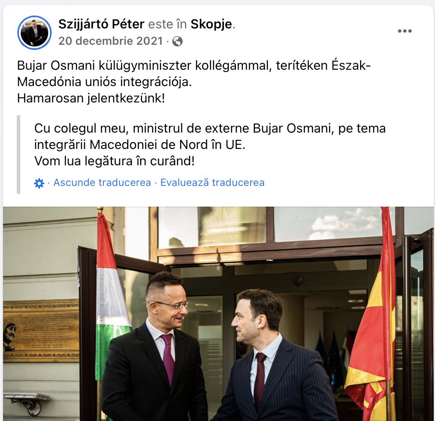Open the three-dot post options menu
Viewport: 435px width, 421px height.
pos(404,31)
